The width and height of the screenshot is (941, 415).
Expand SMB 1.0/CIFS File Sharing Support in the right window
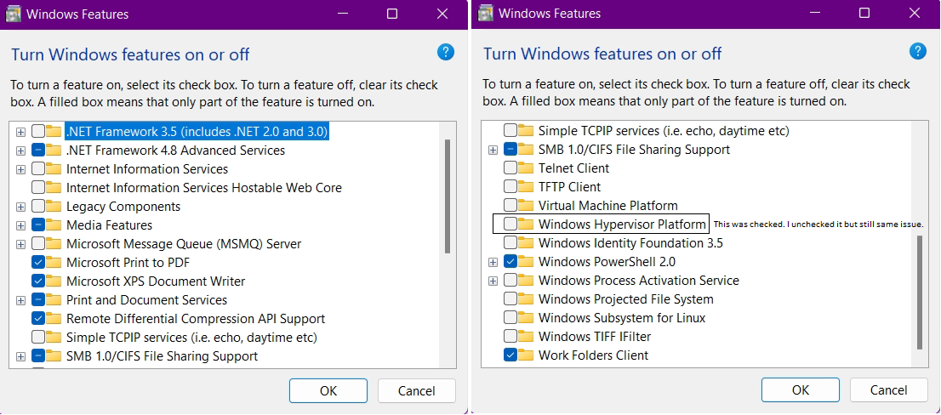coord(493,150)
